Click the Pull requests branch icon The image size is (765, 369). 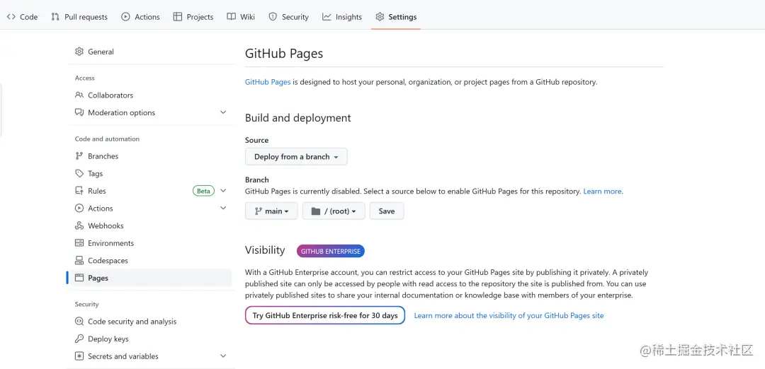pyautogui.click(x=55, y=17)
